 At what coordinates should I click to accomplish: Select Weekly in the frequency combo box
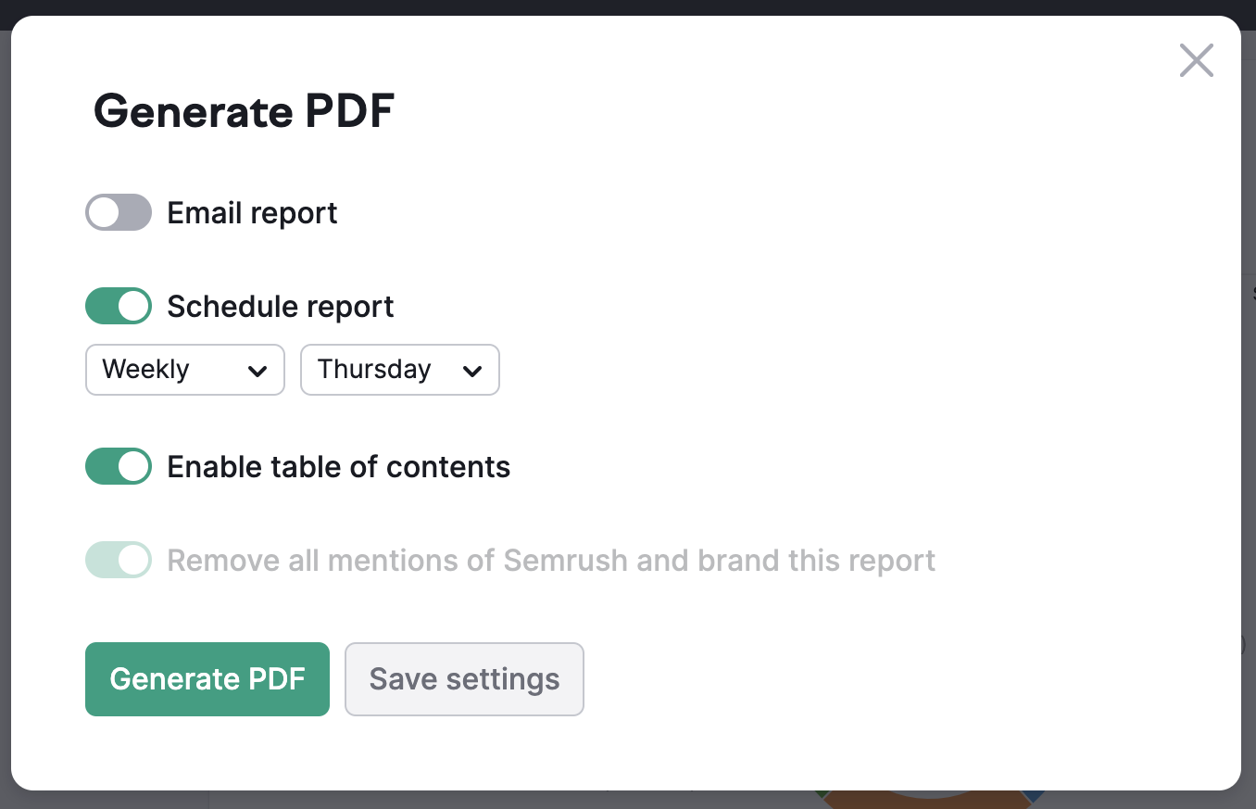point(184,370)
